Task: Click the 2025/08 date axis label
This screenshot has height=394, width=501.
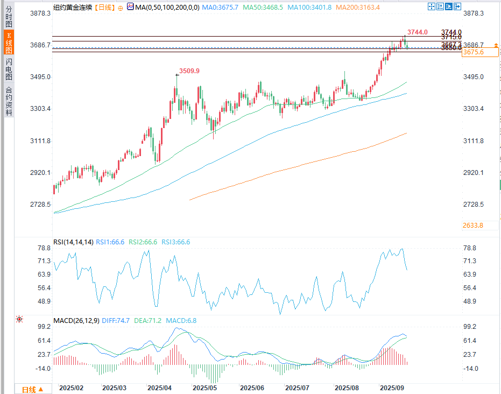Action: [x=347, y=388]
